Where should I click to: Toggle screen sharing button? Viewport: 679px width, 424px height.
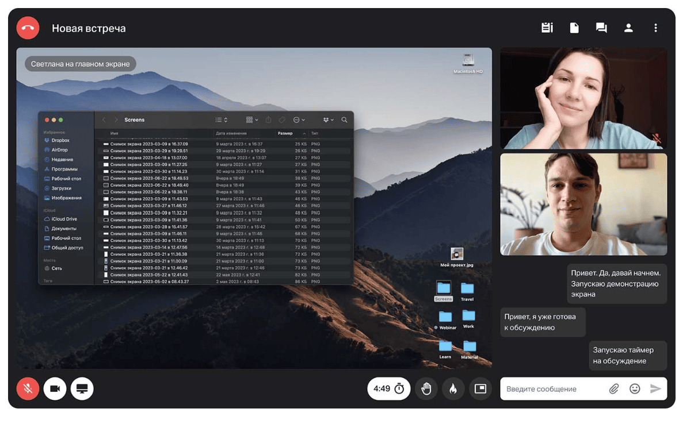tap(82, 389)
